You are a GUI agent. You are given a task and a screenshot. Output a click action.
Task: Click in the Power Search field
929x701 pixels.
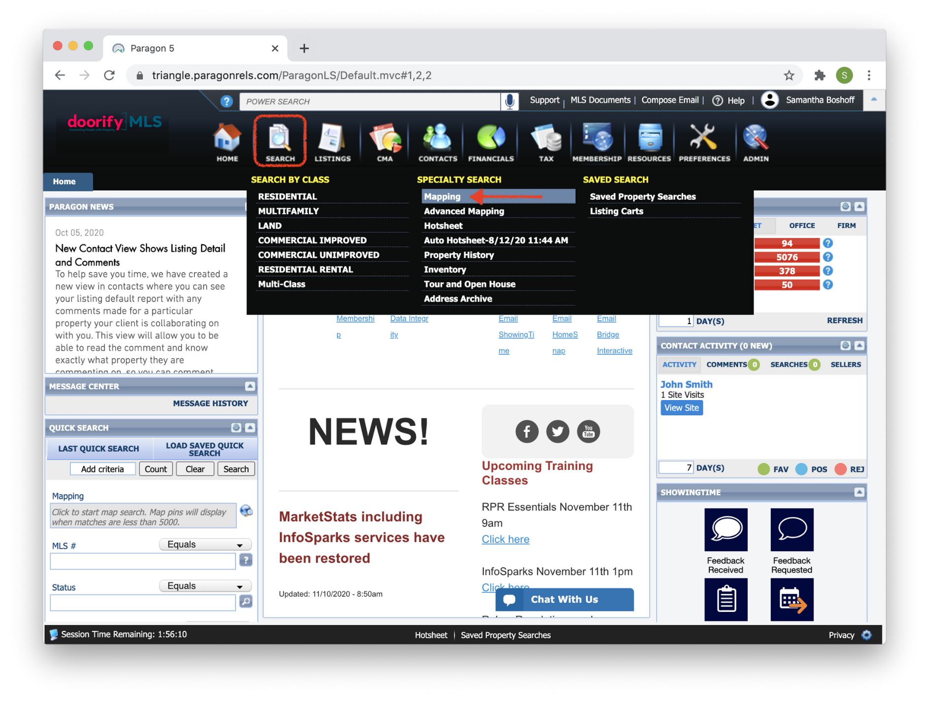click(370, 101)
